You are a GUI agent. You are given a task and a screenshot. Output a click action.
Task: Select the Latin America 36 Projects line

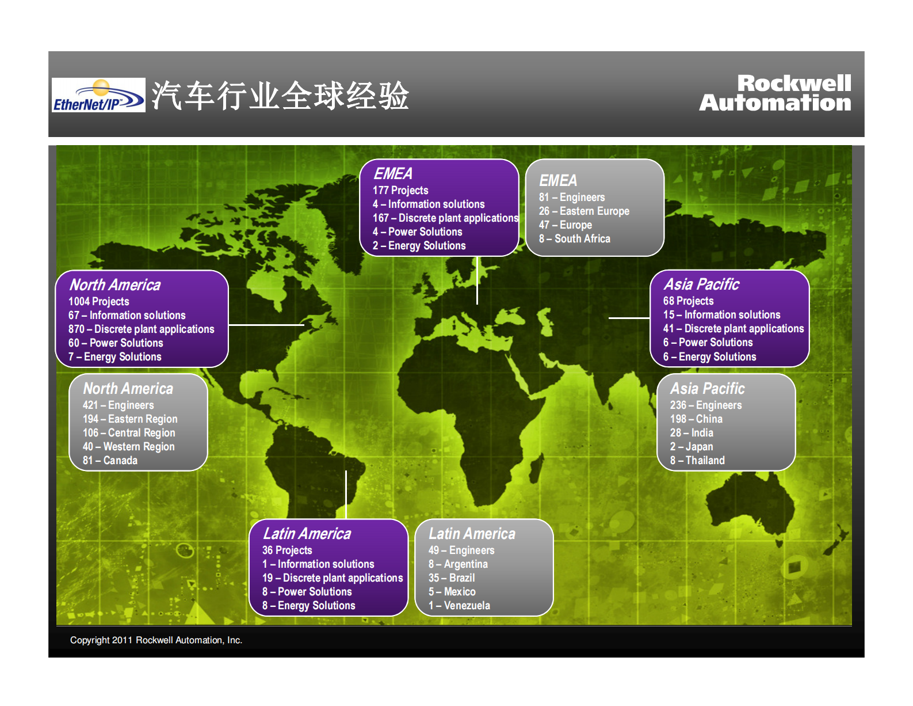[x=287, y=551]
